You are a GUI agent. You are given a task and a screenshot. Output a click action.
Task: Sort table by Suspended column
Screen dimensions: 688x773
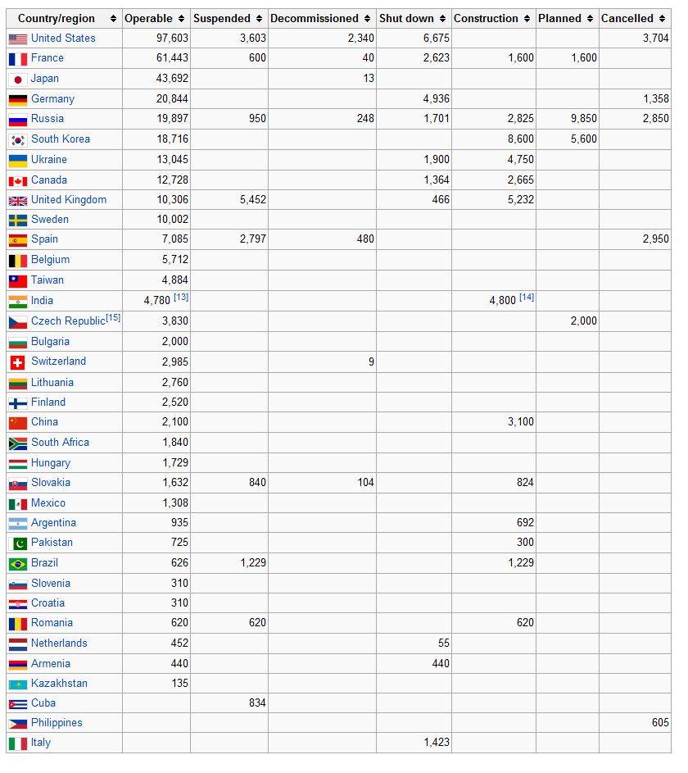tap(260, 19)
